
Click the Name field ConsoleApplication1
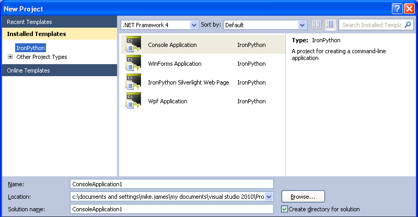pyautogui.click(x=172, y=184)
